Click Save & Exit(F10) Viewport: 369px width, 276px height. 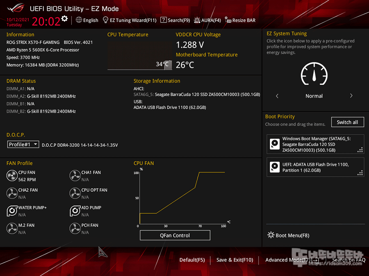click(235, 260)
